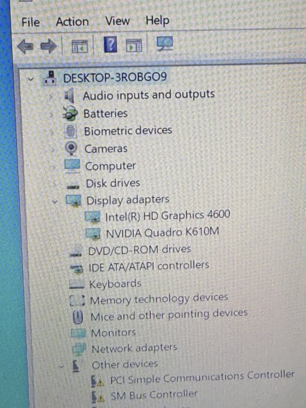
Task: Select the Disk drives entry
Action: pos(113,183)
